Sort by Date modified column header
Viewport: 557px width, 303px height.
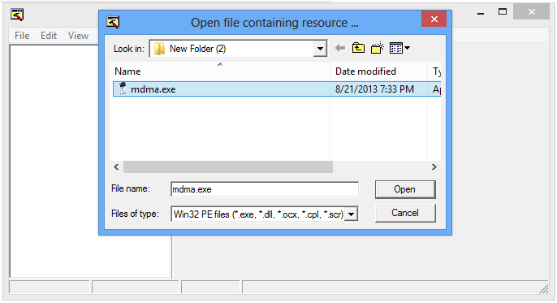point(379,71)
